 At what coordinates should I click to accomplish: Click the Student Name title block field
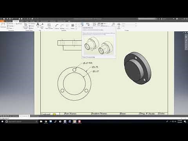pos(99,114)
